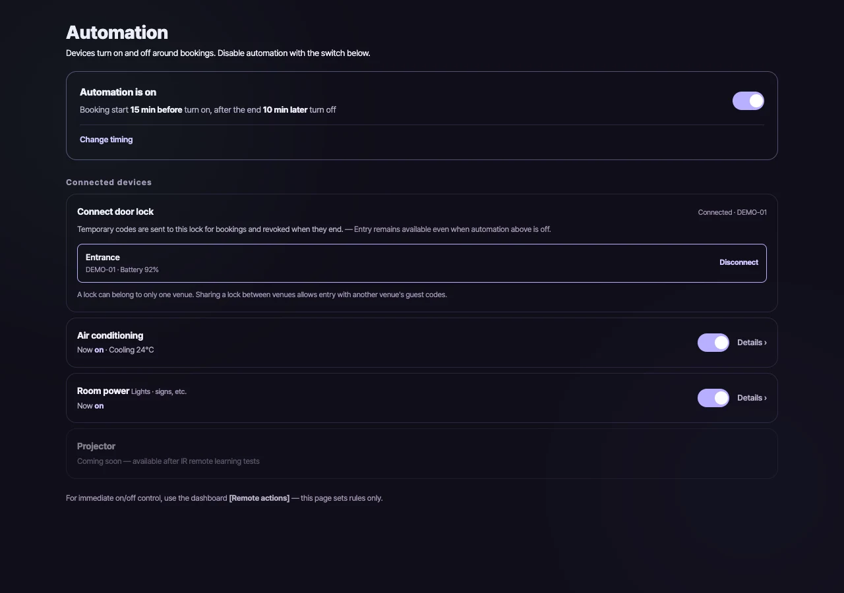Open Air conditioning Details chevron
Image resolution: width=844 pixels, height=593 pixels.
coord(752,343)
